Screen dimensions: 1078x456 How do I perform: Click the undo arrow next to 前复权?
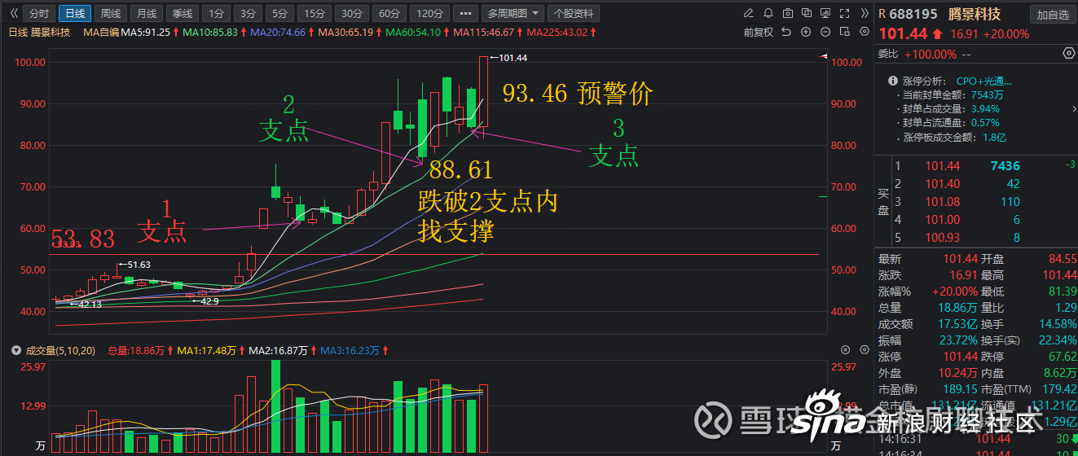(785, 32)
